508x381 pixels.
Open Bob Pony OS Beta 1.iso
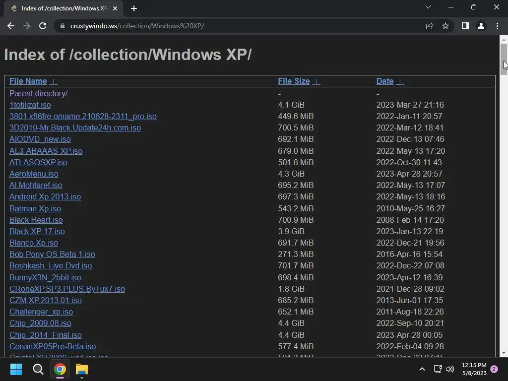coord(52,254)
